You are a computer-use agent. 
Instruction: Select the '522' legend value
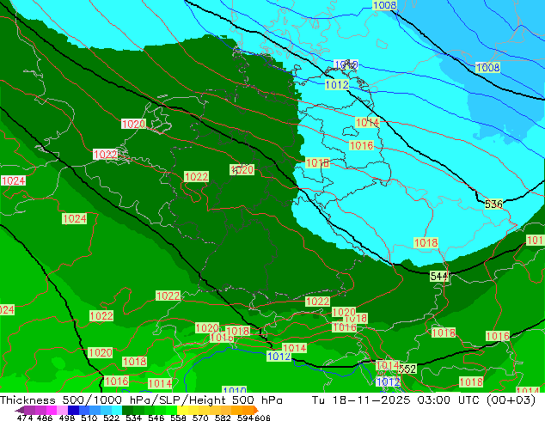tap(111, 418)
